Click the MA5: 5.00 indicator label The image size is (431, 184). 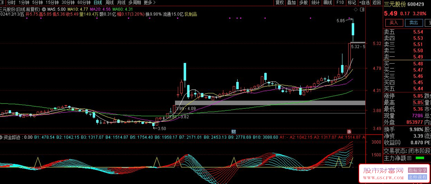[x=57, y=9]
